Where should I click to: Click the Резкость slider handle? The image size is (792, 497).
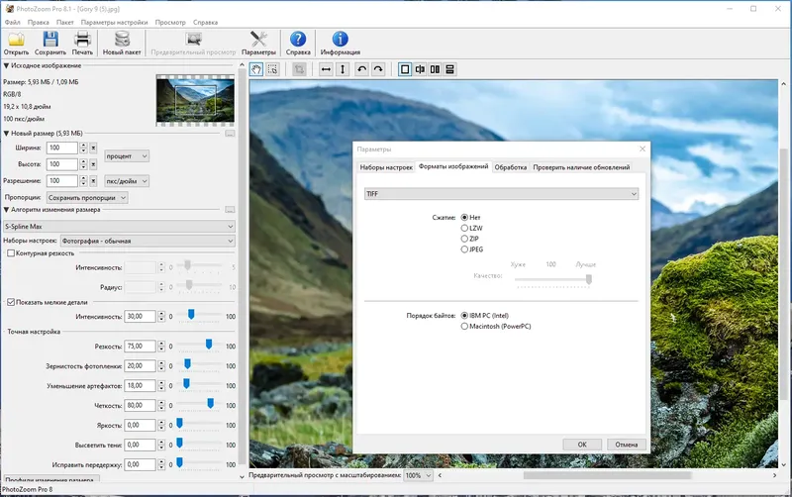(x=209, y=347)
